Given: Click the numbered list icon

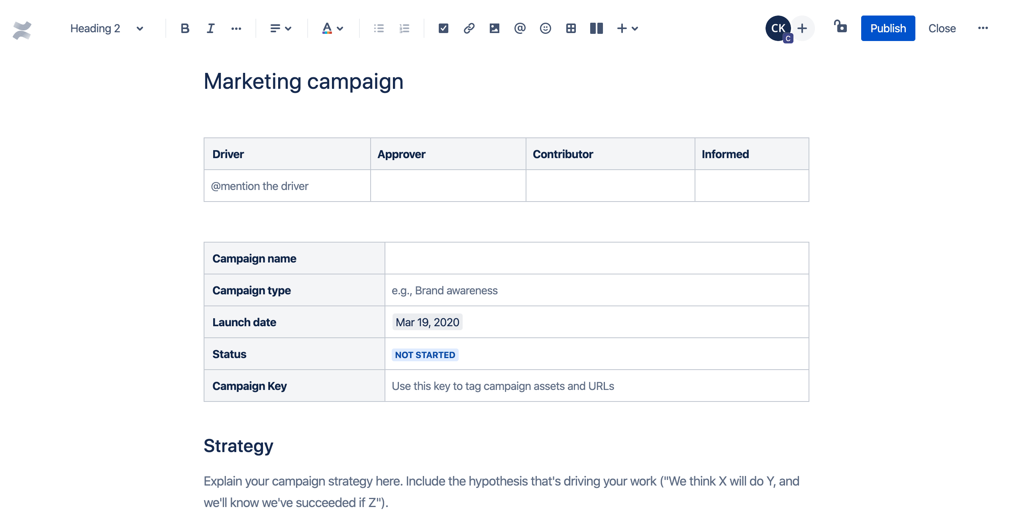Looking at the screenshot, I should (404, 28).
